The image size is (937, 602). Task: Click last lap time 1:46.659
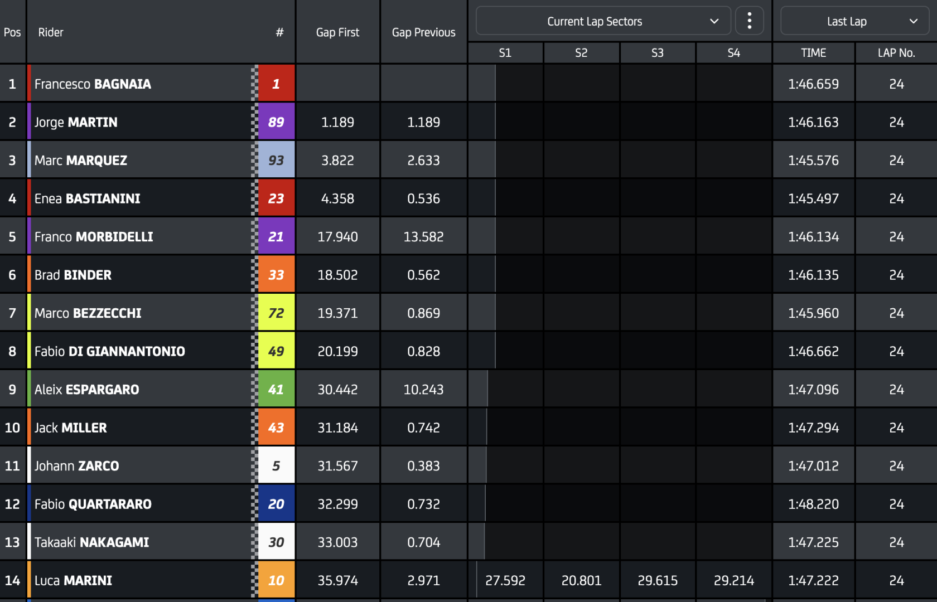[813, 84]
